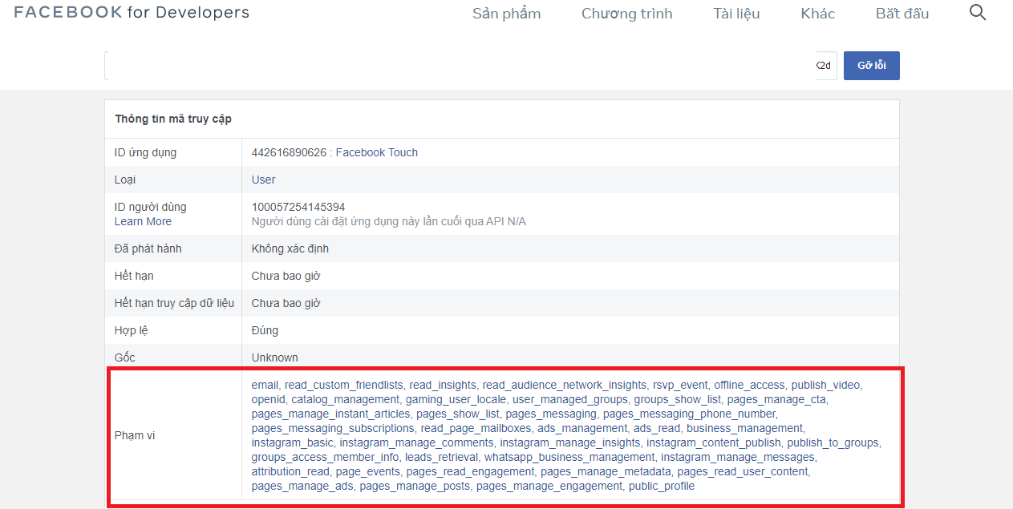The height and width of the screenshot is (509, 1013).
Task: Open the instagram_basic permission link
Action: coord(293,442)
